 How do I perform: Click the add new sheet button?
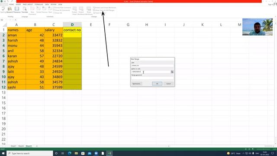pos(37,146)
